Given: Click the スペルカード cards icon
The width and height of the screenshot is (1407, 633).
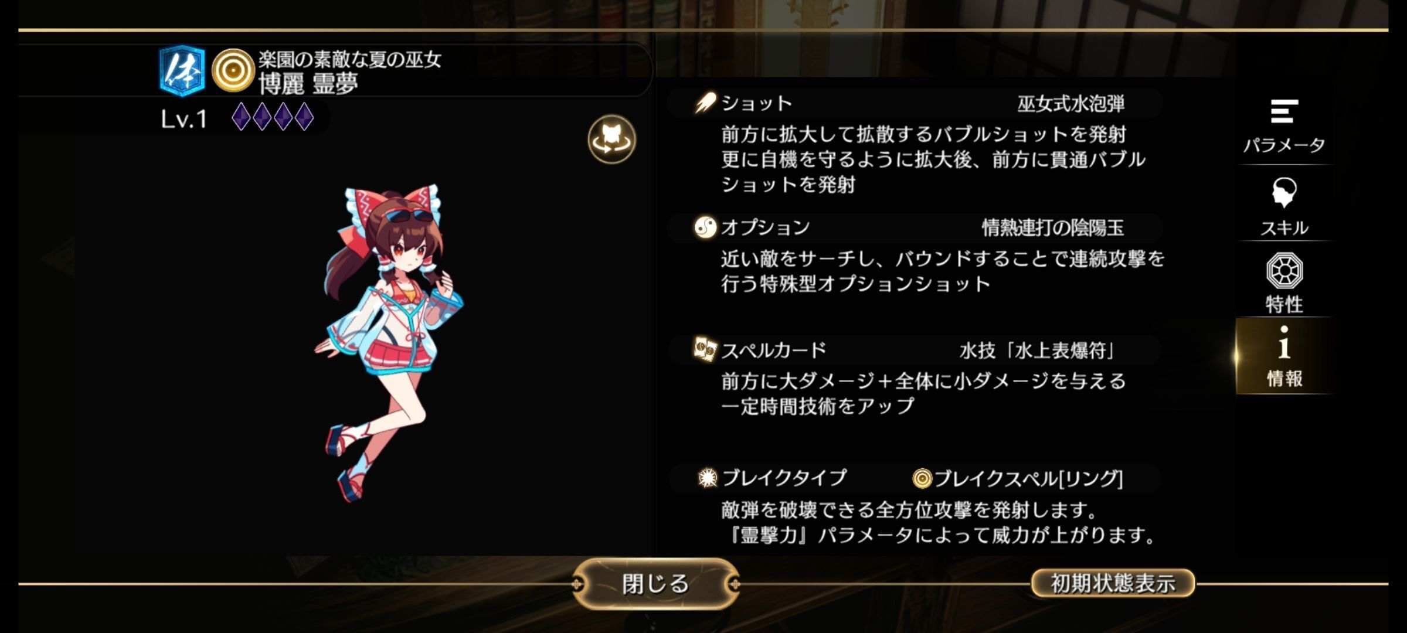Looking at the screenshot, I should [x=705, y=349].
